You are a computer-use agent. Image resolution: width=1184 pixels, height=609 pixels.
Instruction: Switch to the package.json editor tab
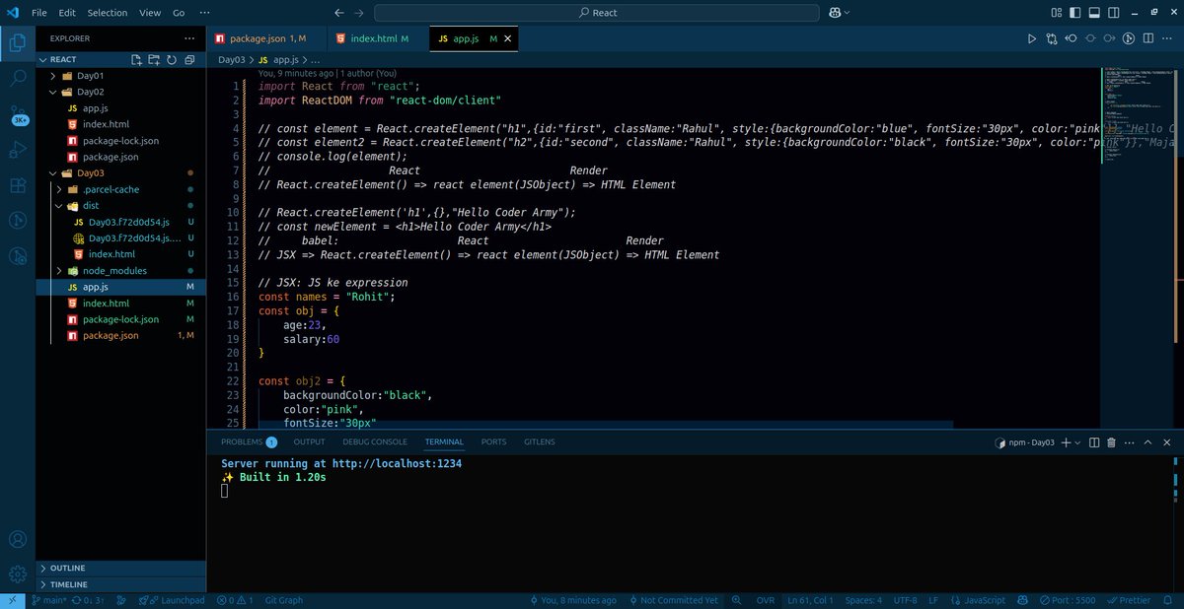pos(266,38)
